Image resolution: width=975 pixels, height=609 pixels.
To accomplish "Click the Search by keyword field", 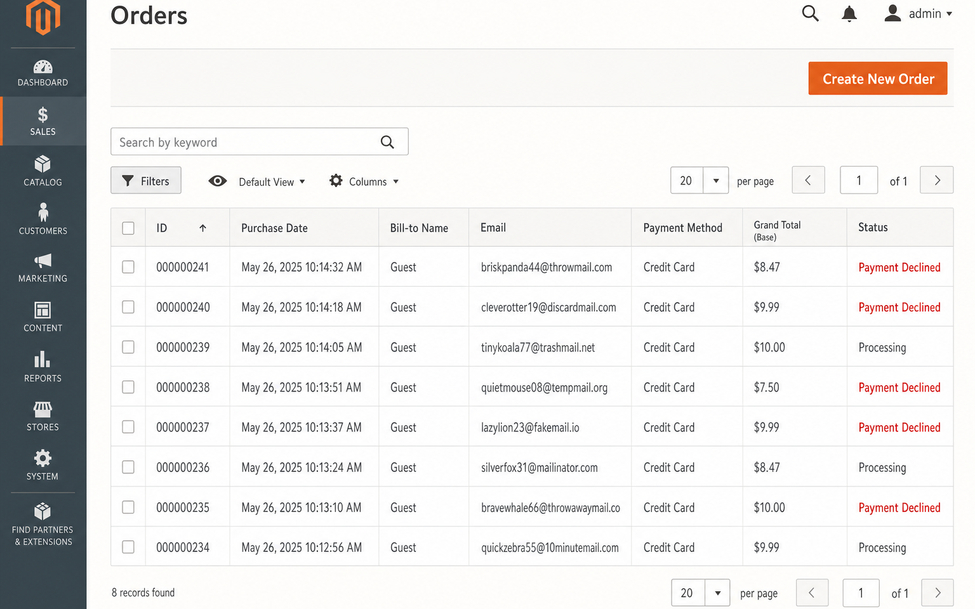I will [260, 142].
